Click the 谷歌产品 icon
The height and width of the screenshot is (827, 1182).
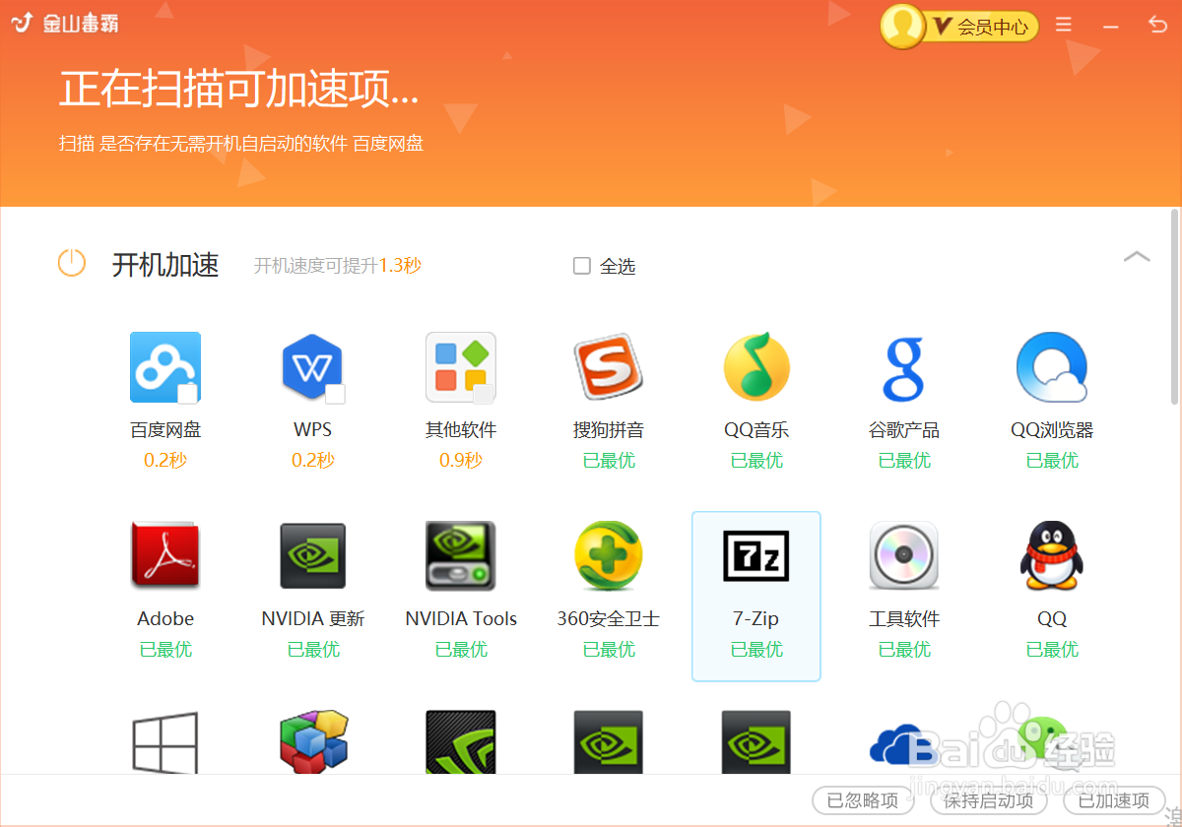(x=903, y=369)
